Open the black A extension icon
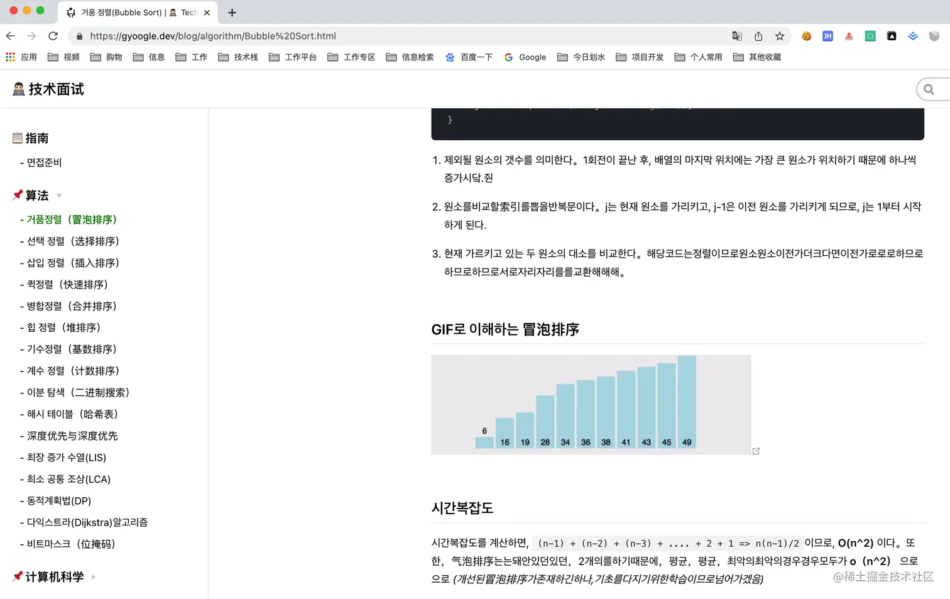 coord(892,36)
